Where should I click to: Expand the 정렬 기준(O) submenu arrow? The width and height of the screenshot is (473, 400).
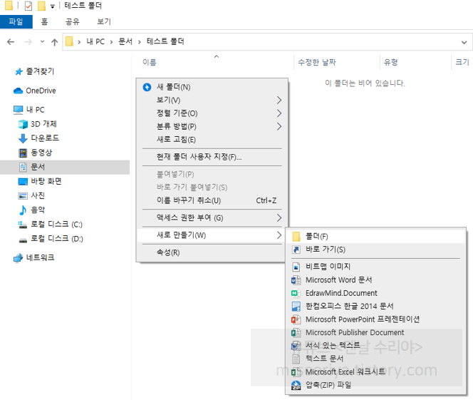pyautogui.click(x=279, y=113)
